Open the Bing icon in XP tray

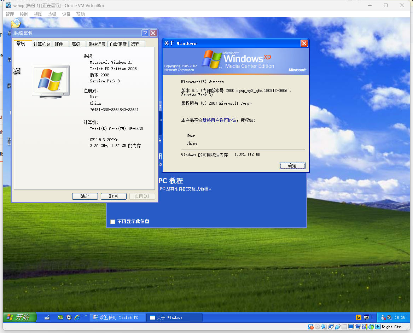(359, 317)
